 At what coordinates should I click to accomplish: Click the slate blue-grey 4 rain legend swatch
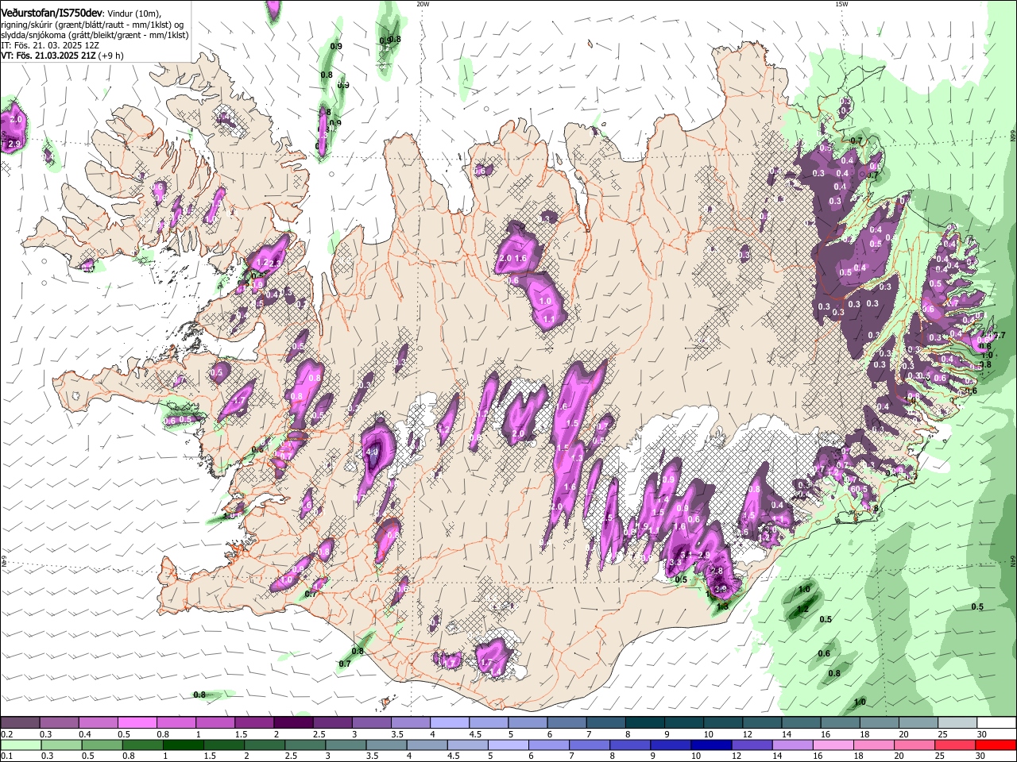(x=426, y=745)
